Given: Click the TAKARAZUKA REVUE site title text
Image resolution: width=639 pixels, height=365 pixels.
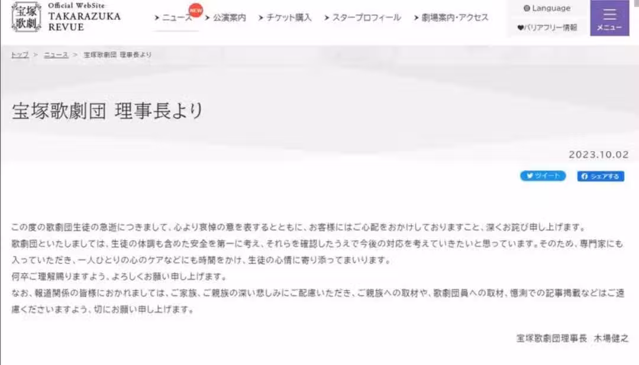Looking at the screenshot, I should pos(85,22).
